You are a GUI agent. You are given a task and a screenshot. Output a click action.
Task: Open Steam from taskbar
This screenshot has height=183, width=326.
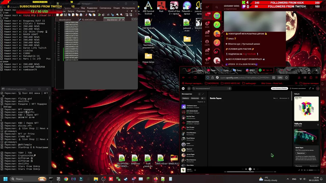(x=126, y=179)
